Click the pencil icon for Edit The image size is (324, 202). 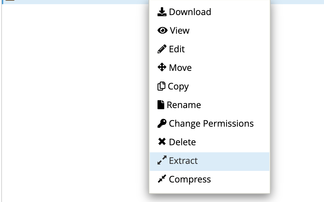(162, 49)
